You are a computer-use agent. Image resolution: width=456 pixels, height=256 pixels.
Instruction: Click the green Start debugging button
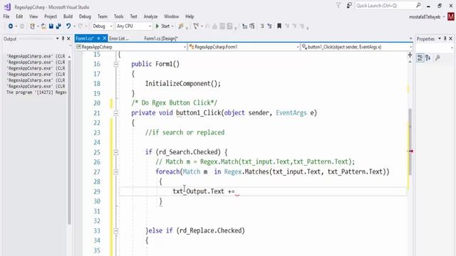point(162,26)
